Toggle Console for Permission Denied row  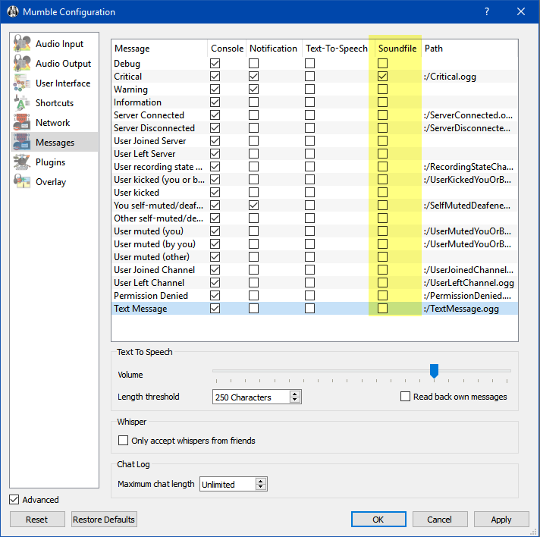click(x=215, y=296)
